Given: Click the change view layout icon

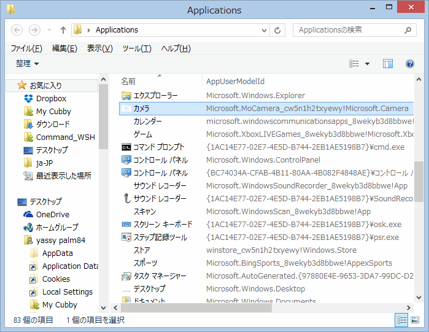Looking at the screenshot, I should click(354, 64).
